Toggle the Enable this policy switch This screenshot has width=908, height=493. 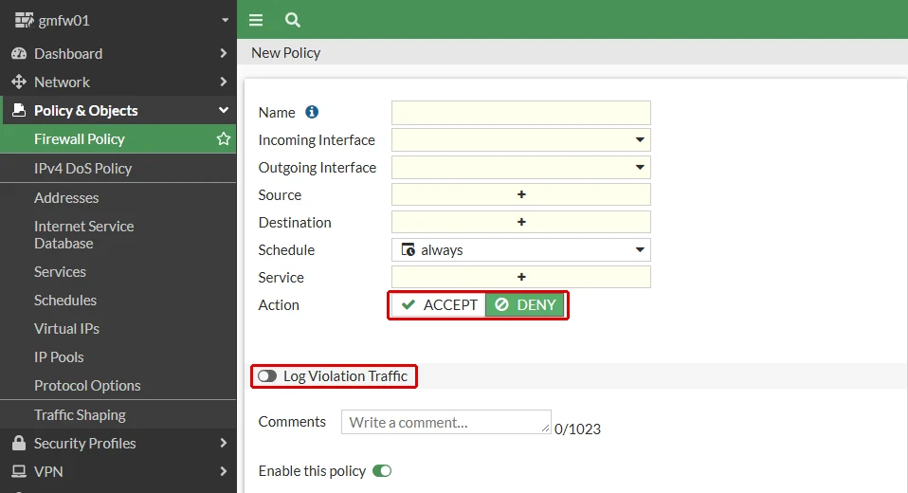tap(382, 471)
